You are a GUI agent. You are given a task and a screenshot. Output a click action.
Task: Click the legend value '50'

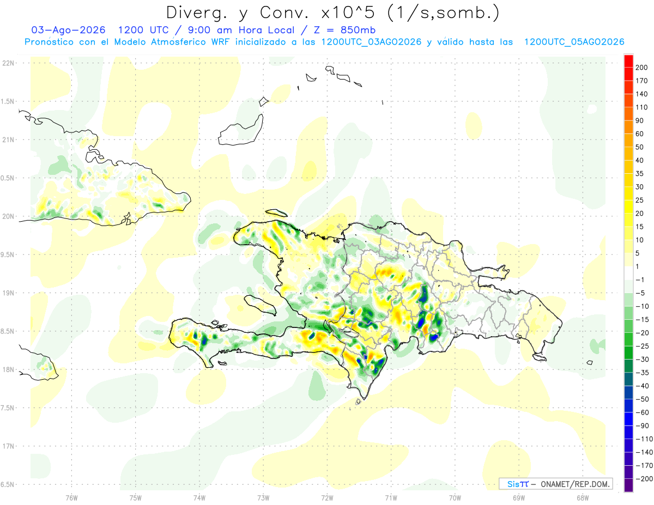point(640,147)
